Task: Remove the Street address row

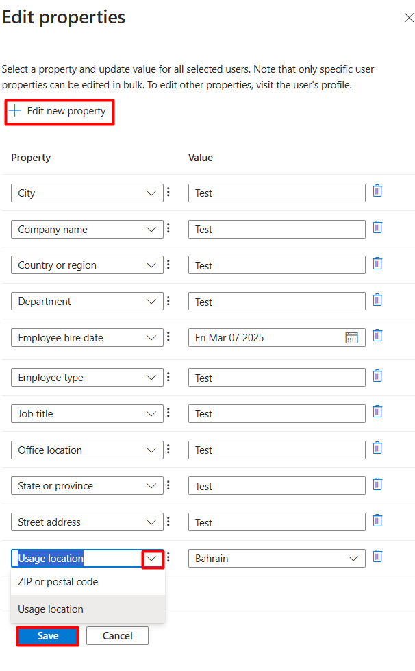Action: pos(377,520)
